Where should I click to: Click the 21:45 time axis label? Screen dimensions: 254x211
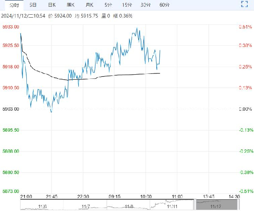point(52,197)
